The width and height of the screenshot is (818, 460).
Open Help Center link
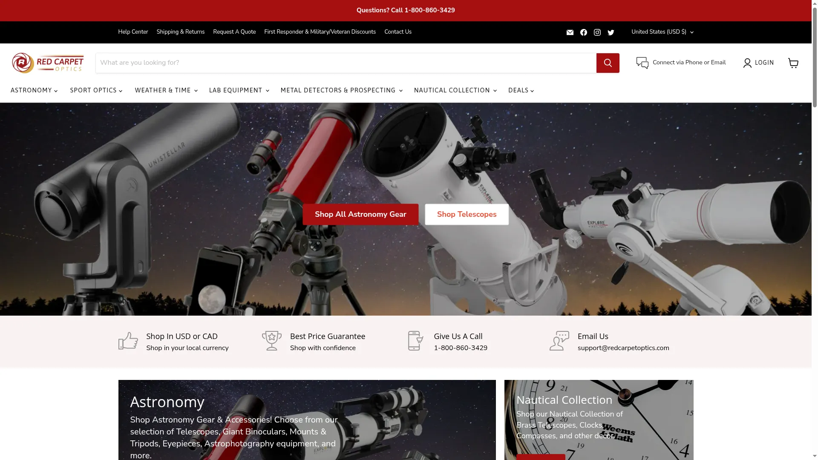tap(133, 32)
